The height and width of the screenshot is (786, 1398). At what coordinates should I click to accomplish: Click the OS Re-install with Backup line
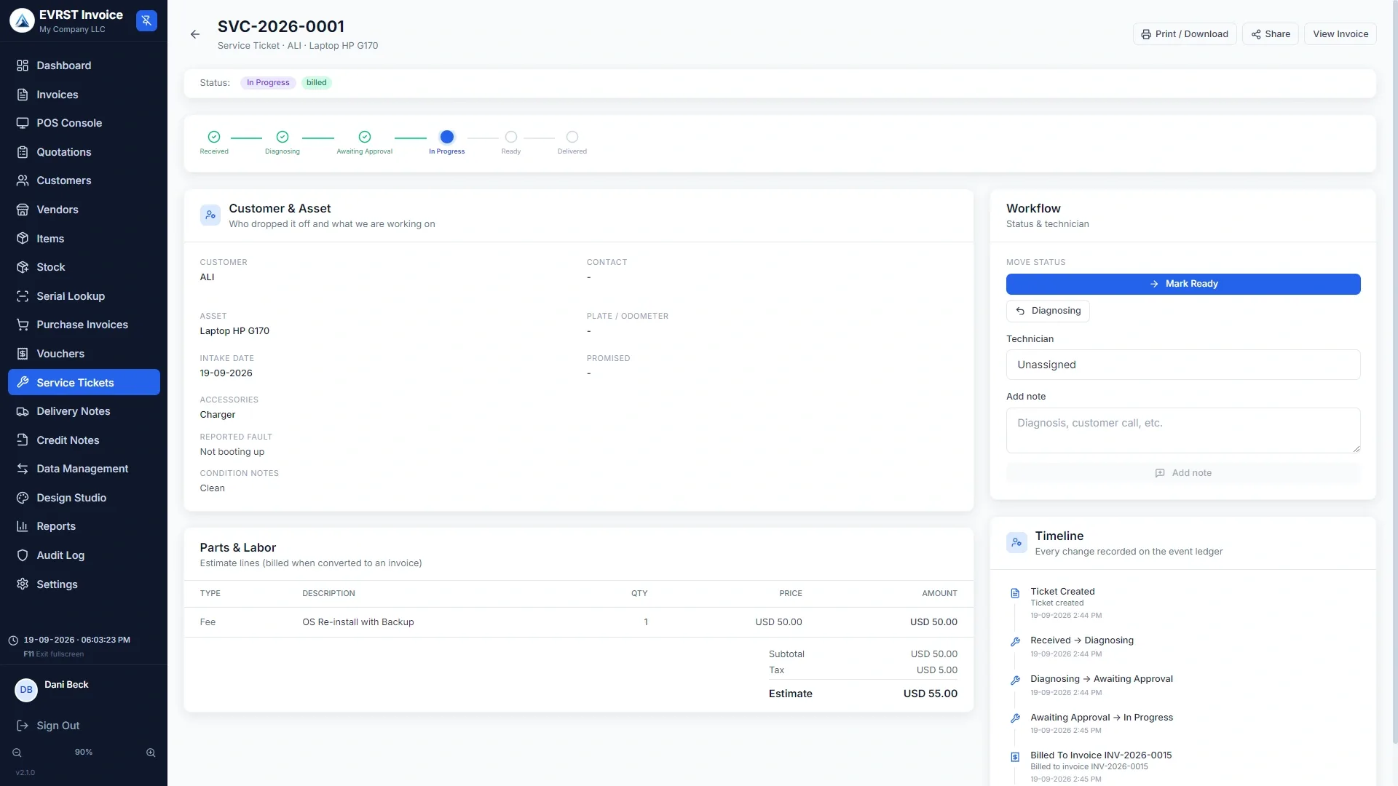click(x=578, y=622)
